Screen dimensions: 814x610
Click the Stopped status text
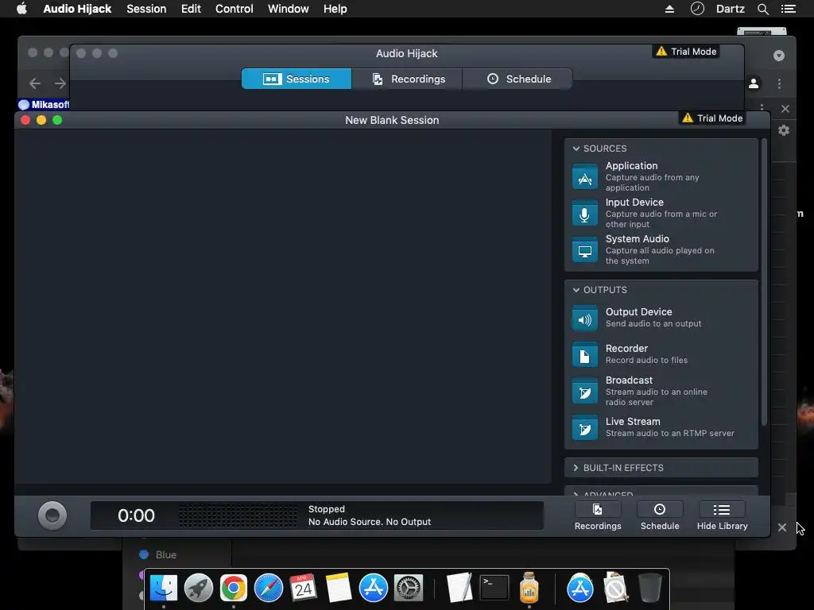click(327, 509)
